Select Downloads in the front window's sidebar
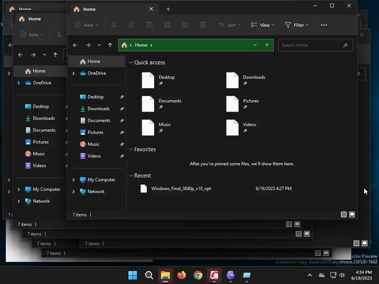Image resolution: width=379 pixels, height=284 pixels. [98, 109]
